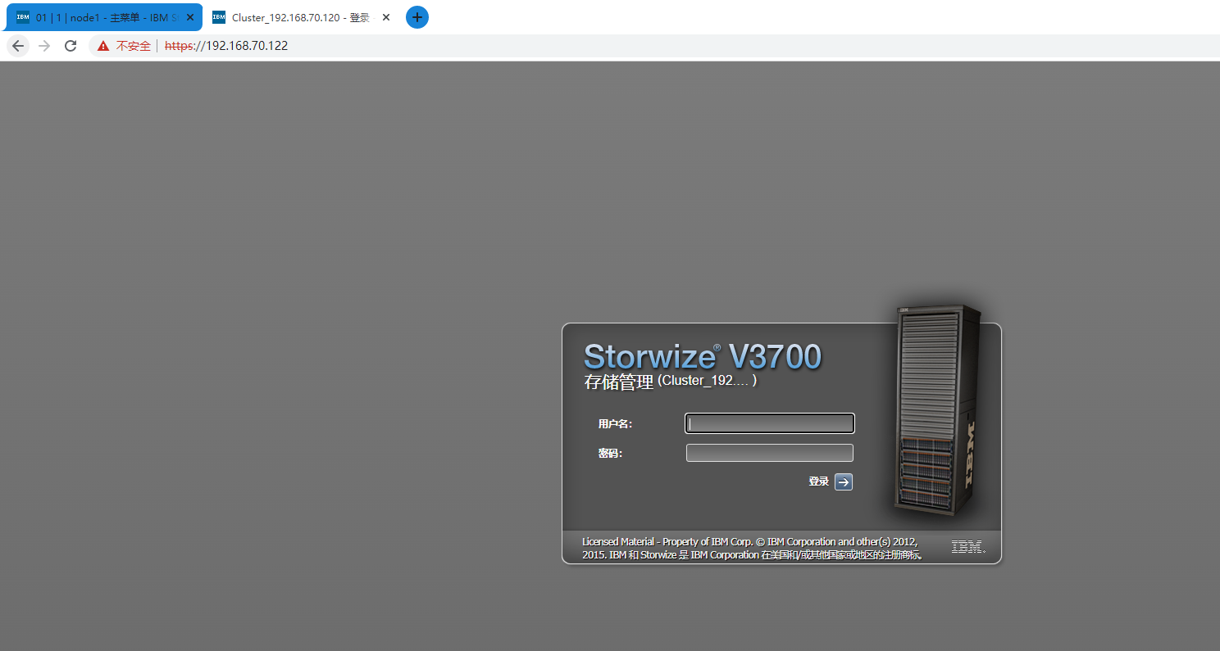Image resolution: width=1220 pixels, height=651 pixels.
Task: Go back to the previous page
Action: [x=18, y=46]
